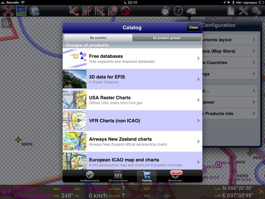Close the Catalog dialog
The image size is (265, 199).
[x=194, y=27]
